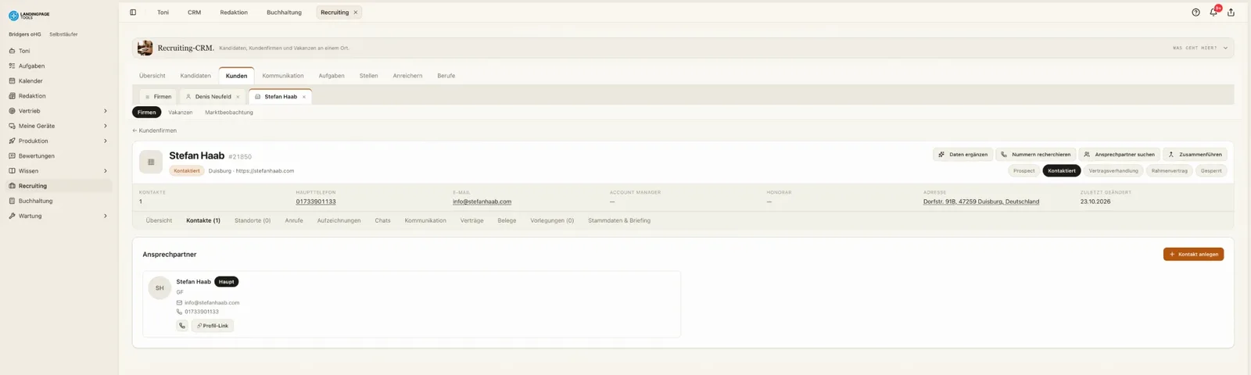1251x375 pixels.
Task: Click the Landingpage Tools logo
Action: tap(29, 16)
